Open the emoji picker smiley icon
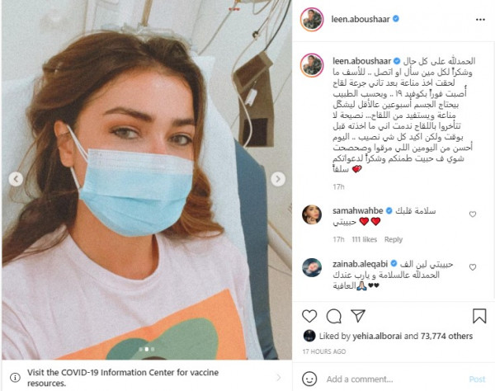This screenshot has height=391, width=495. coord(309,379)
